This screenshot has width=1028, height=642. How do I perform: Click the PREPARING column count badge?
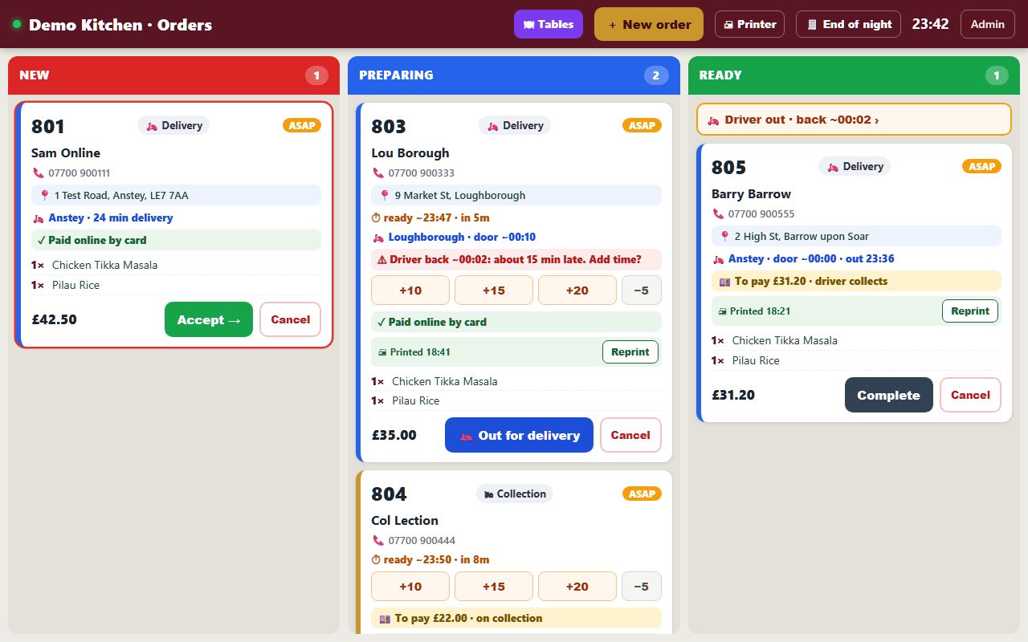coord(656,75)
